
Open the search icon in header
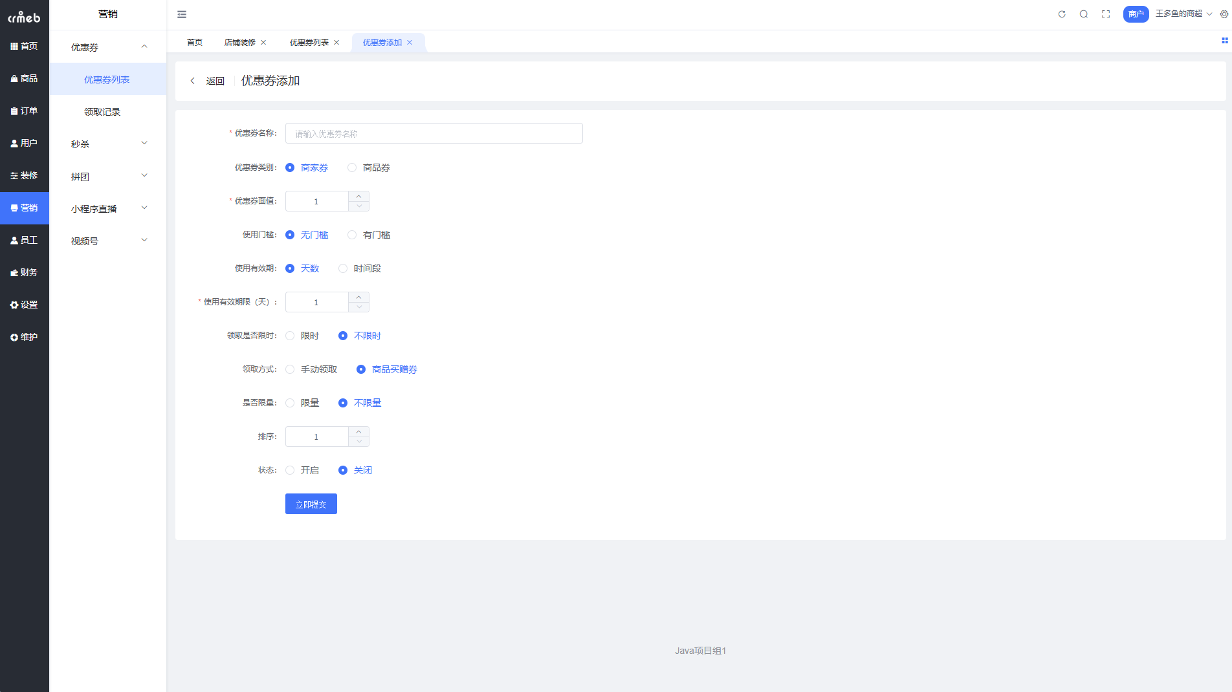tap(1084, 14)
